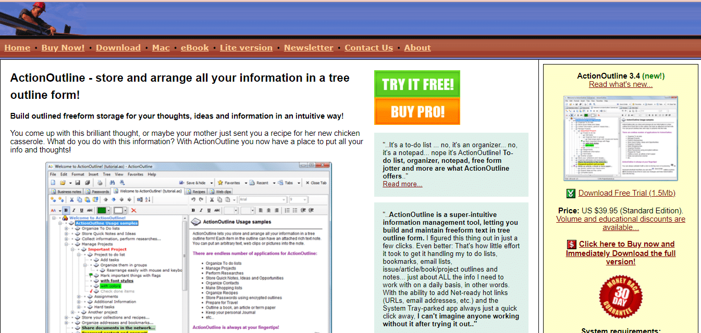This screenshot has width=701, height=333.
Task: Click the 30 Day Money Back Guarantee badge
Action: coord(620,297)
